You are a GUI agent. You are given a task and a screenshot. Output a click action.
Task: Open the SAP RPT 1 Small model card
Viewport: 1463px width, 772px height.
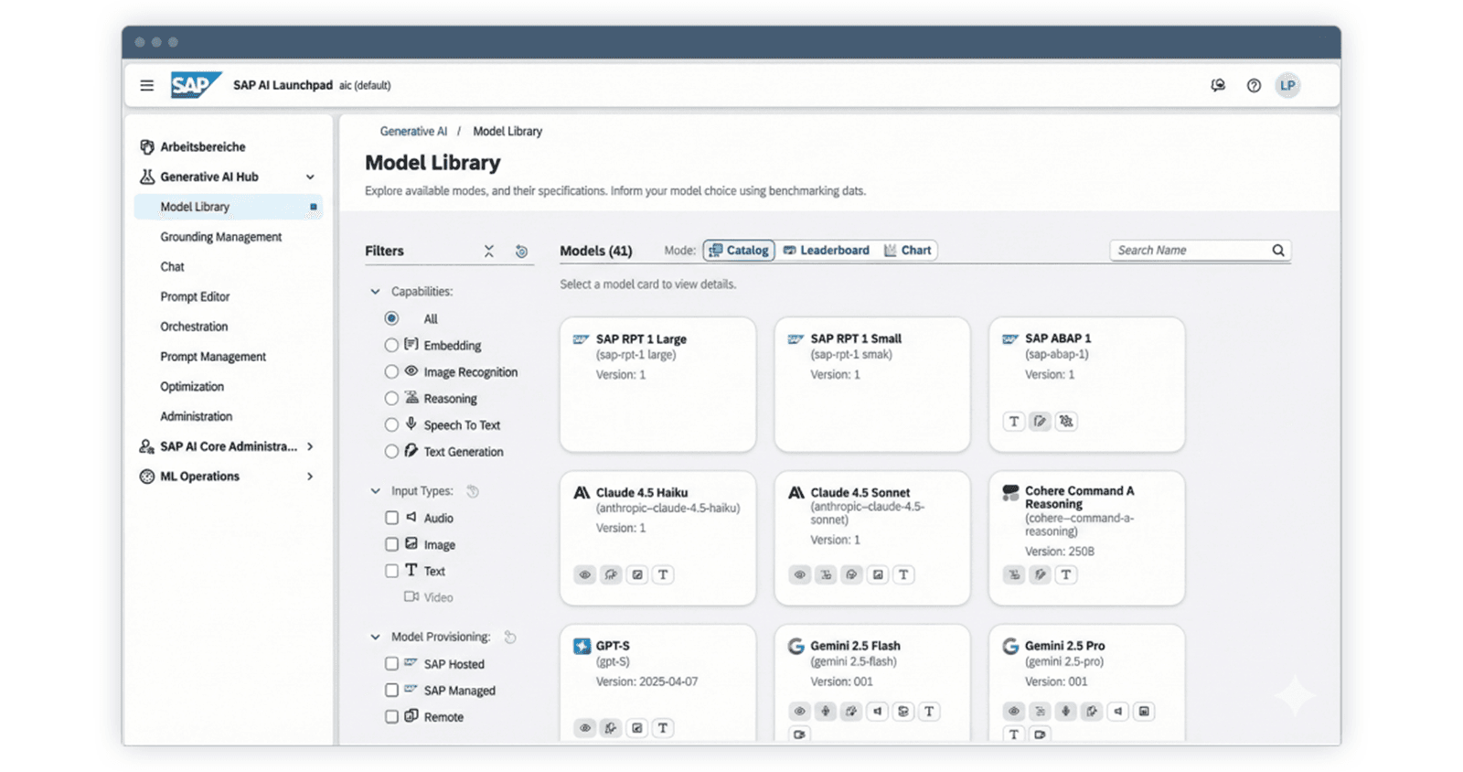(871, 384)
